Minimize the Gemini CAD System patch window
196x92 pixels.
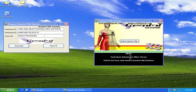(151, 21)
